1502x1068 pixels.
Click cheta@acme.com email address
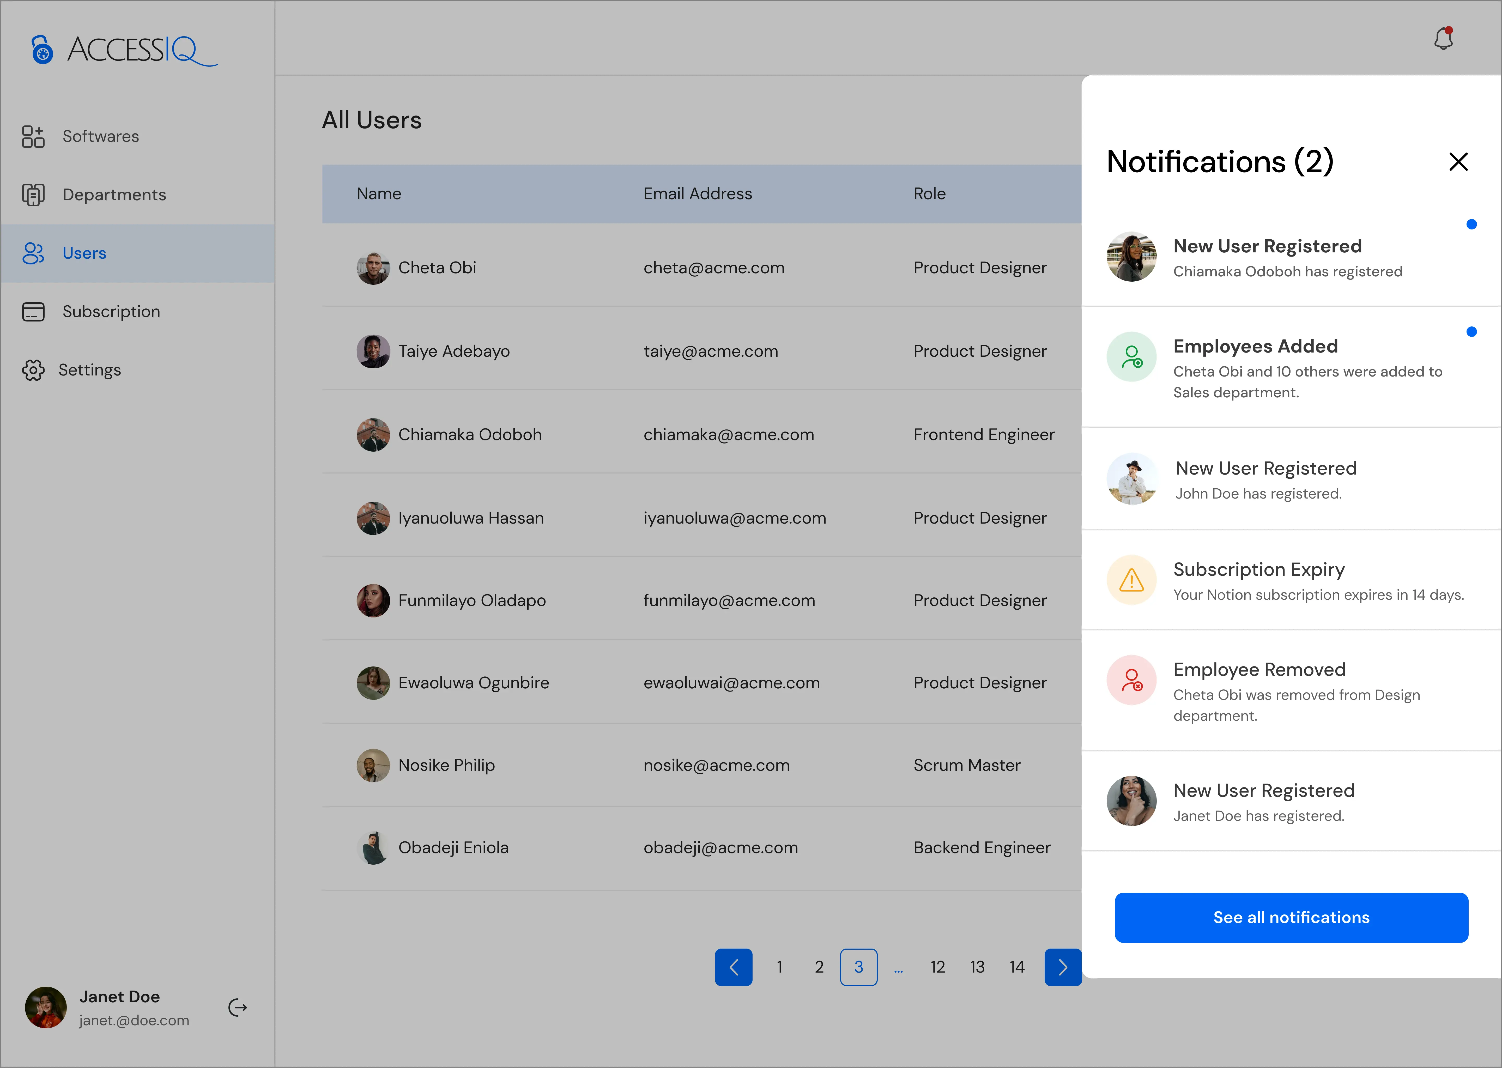(x=713, y=268)
